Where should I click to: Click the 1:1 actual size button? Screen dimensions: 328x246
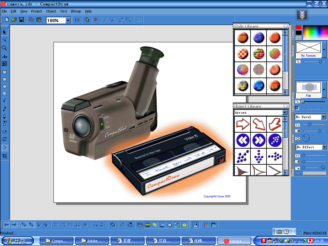click(x=77, y=20)
